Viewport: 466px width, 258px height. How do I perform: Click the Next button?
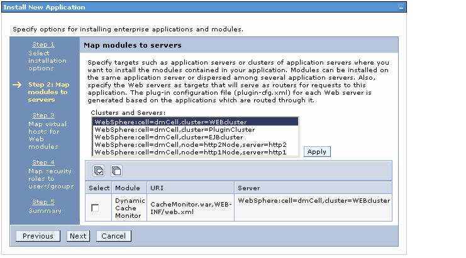click(78, 236)
